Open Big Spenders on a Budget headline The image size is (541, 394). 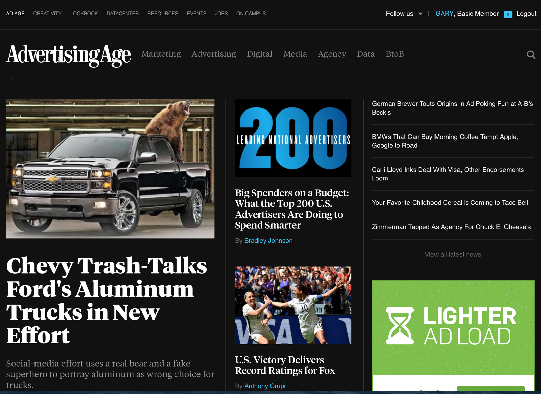pos(292,209)
